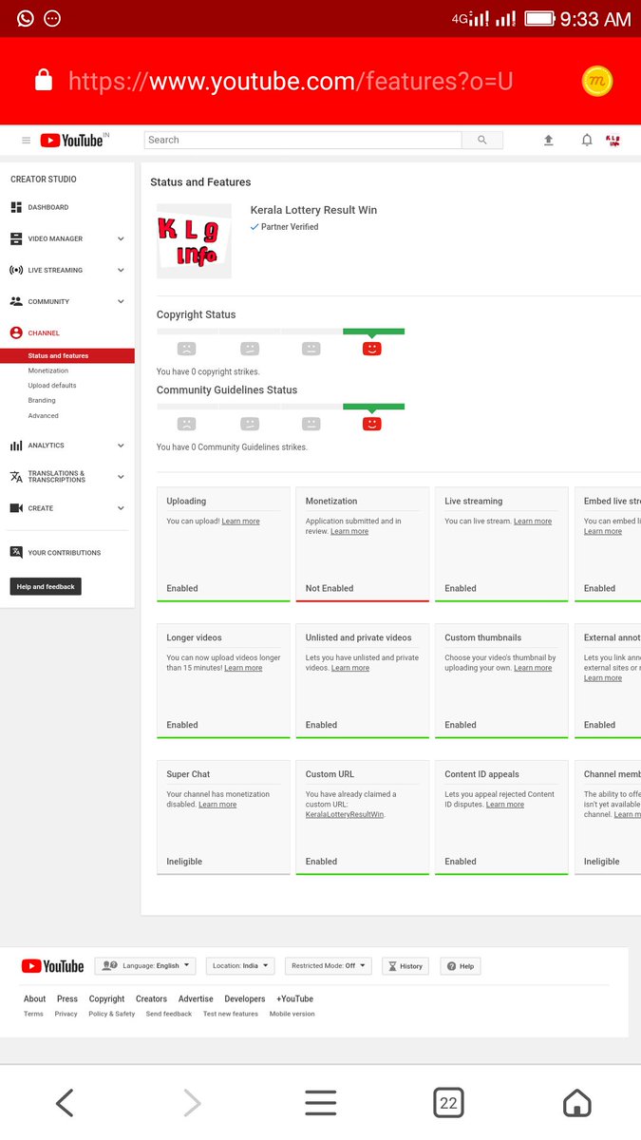
Task: Select Status and features menu item
Action: [67, 355]
